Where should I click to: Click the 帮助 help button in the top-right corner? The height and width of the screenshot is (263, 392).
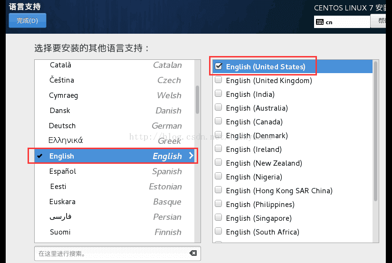click(x=379, y=21)
